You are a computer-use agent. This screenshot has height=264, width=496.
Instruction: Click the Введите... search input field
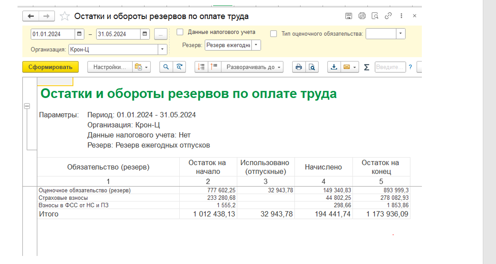click(390, 67)
